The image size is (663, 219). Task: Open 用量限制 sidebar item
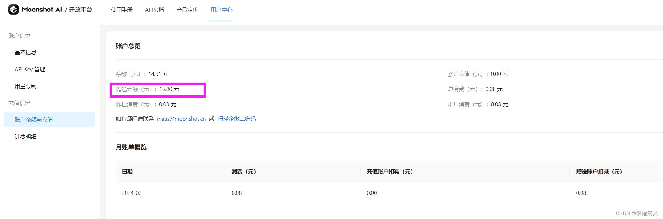25,86
